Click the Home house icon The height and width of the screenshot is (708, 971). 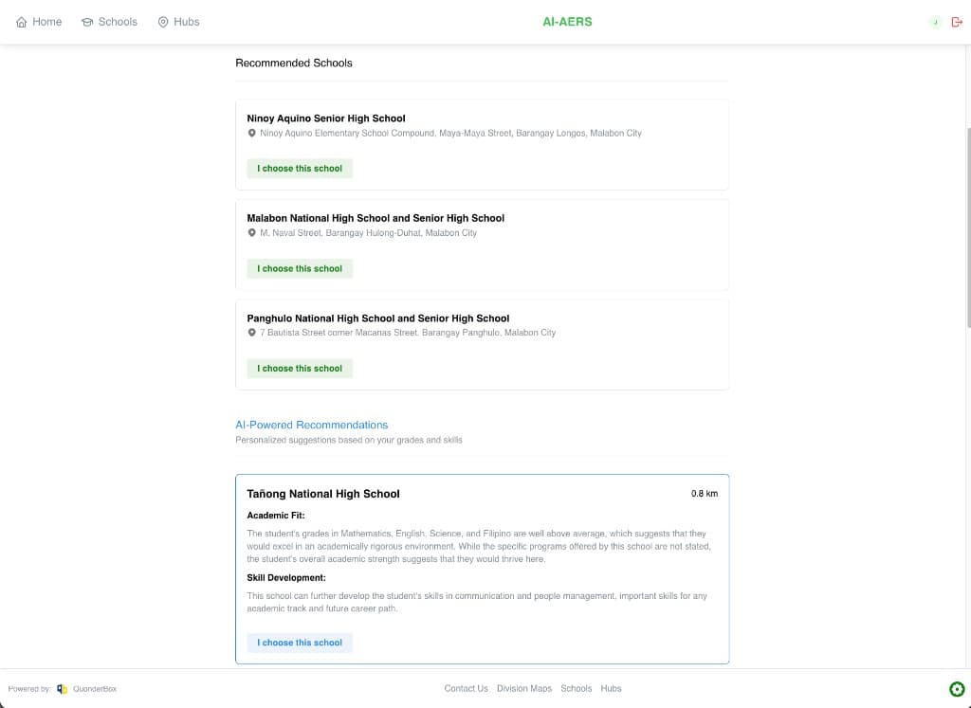tap(22, 22)
